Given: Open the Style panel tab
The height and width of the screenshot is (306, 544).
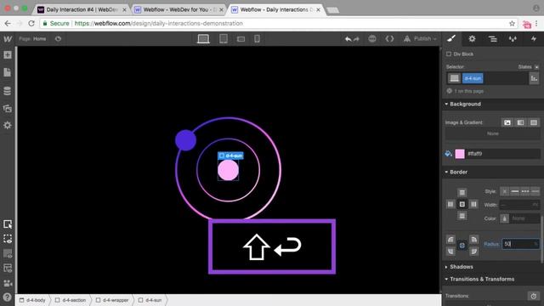Looking at the screenshot, I should coord(451,39).
